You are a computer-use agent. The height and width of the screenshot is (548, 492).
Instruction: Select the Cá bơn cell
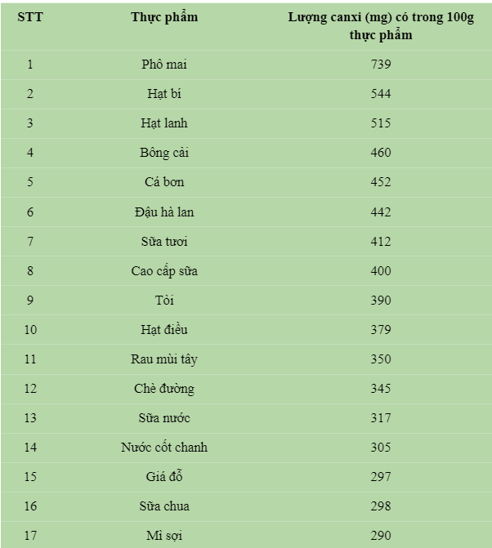[x=164, y=182]
